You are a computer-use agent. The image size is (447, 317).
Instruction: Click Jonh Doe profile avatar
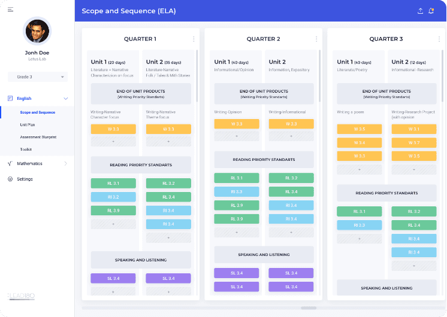click(x=37, y=31)
